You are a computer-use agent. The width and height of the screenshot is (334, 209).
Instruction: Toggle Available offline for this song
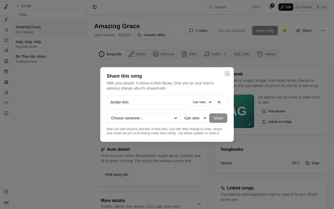(151, 35)
